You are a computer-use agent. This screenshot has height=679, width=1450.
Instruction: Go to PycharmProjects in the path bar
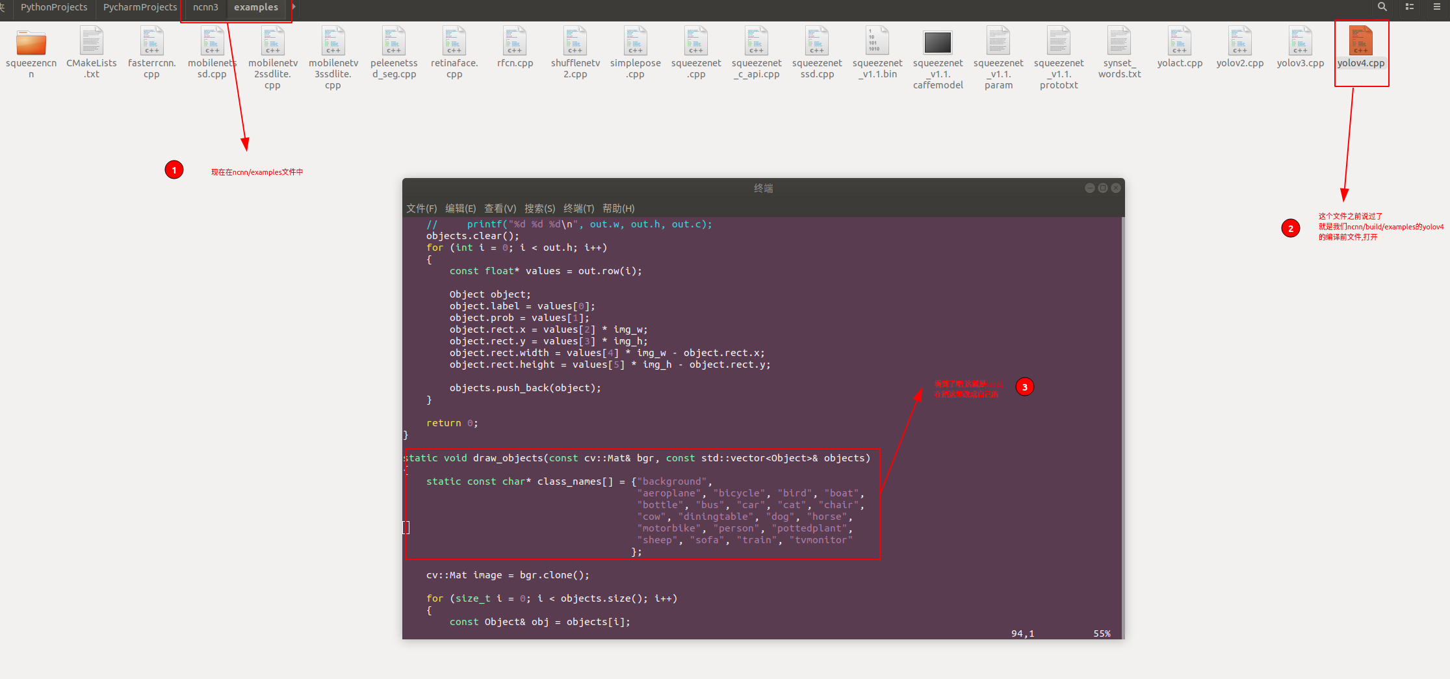pos(140,7)
